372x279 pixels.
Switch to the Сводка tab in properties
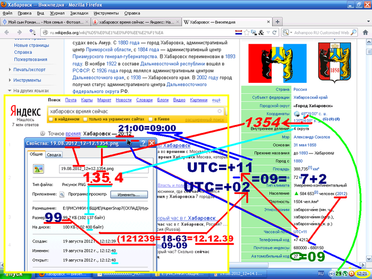click(54, 155)
